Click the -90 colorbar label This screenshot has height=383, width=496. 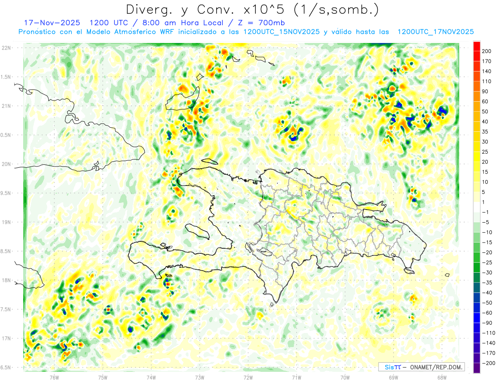487,323
